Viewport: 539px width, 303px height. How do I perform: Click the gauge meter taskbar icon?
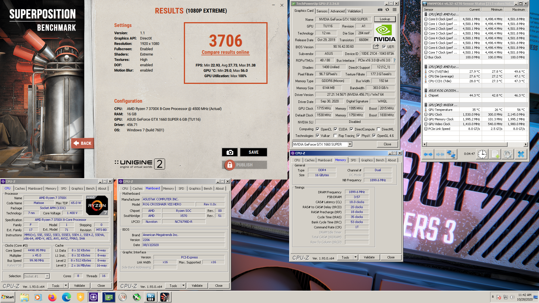coord(123,297)
